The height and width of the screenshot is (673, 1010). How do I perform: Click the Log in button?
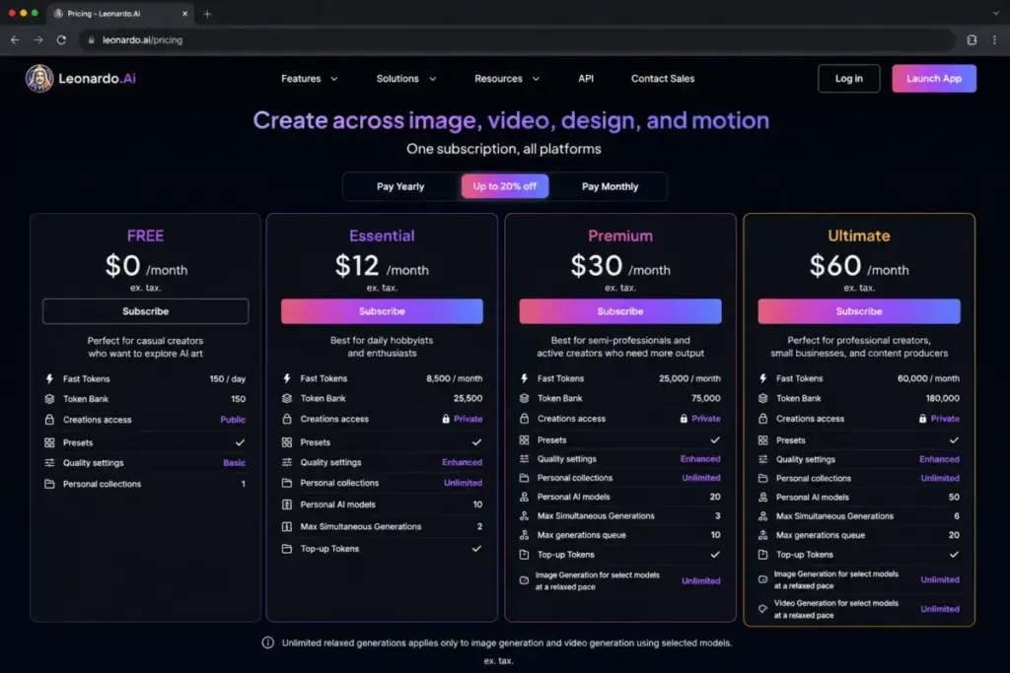click(x=848, y=79)
